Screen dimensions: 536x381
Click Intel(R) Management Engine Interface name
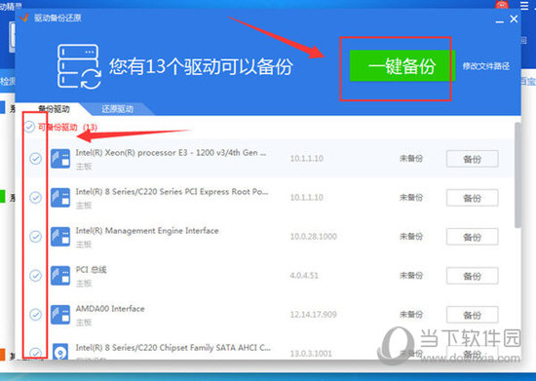coord(147,231)
